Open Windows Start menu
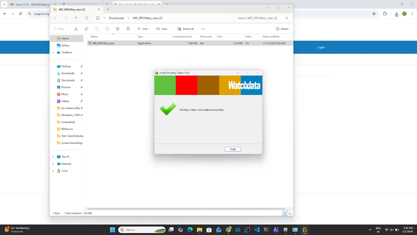 click(x=113, y=230)
